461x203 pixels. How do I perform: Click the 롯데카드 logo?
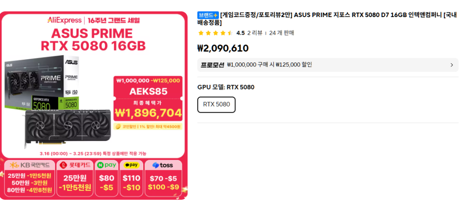(x=75, y=165)
